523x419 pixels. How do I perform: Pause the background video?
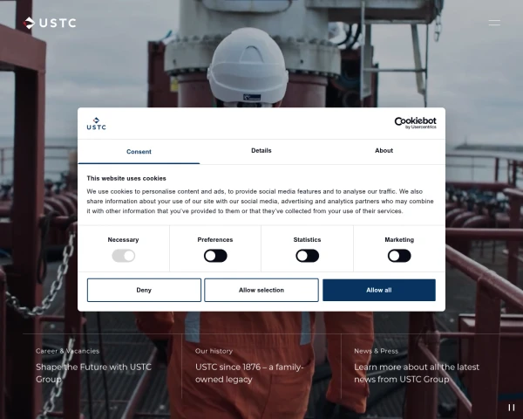512,407
